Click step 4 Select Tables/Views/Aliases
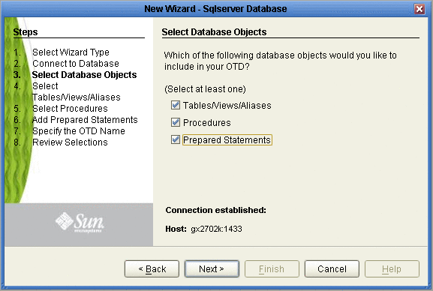The height and width of the screenshot is (291, 433). [x=77, y=91]
